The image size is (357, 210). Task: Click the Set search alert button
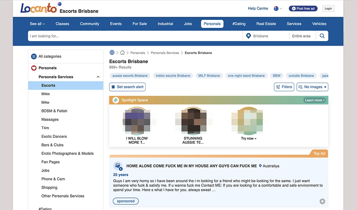coord(127,87)
